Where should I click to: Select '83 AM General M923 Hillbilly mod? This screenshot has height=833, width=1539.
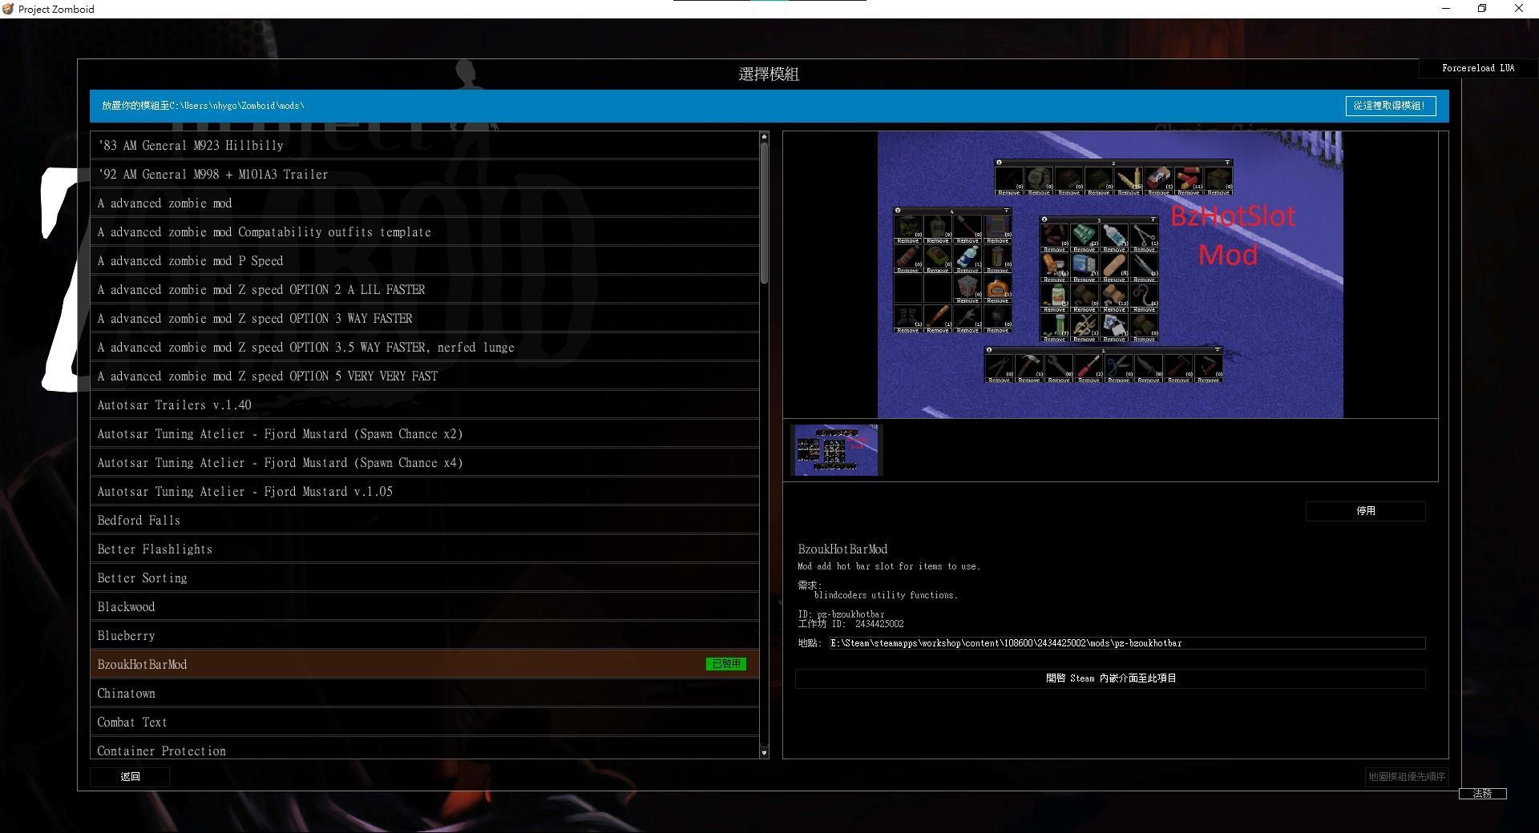pos(425,146)
